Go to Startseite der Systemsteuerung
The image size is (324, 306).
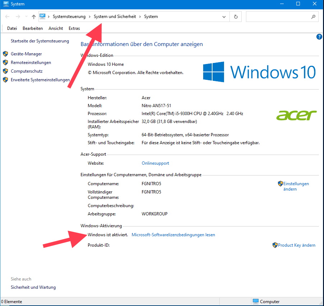tap(40, 41)
